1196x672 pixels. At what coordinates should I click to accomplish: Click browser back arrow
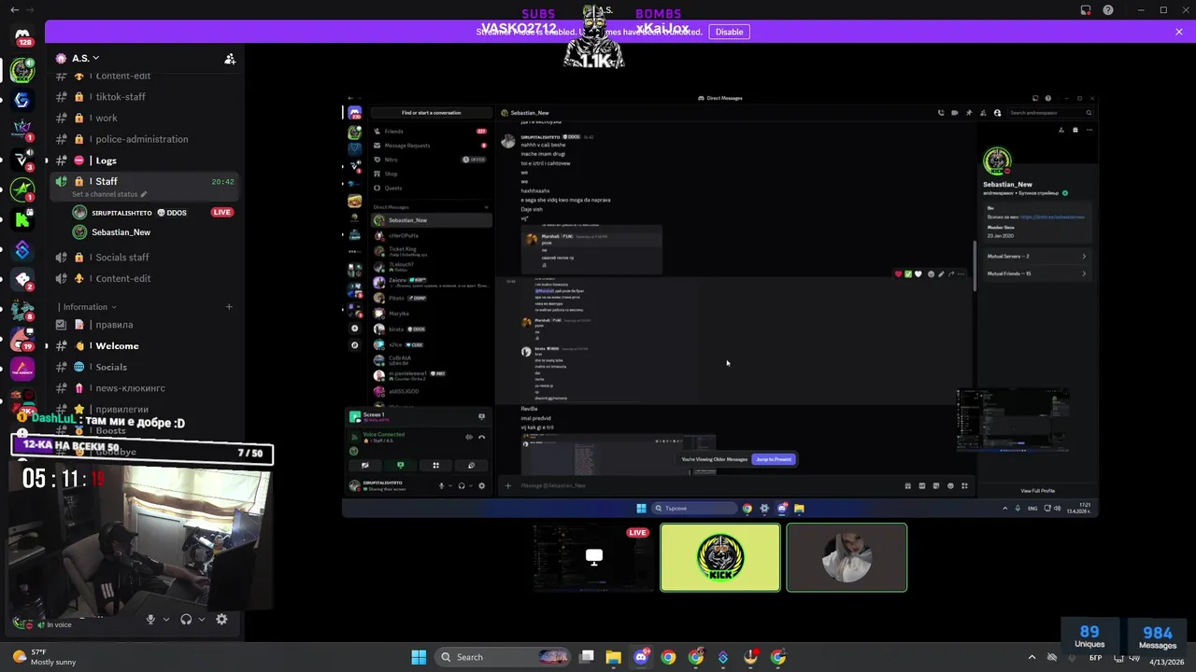(x=14, y=9)
